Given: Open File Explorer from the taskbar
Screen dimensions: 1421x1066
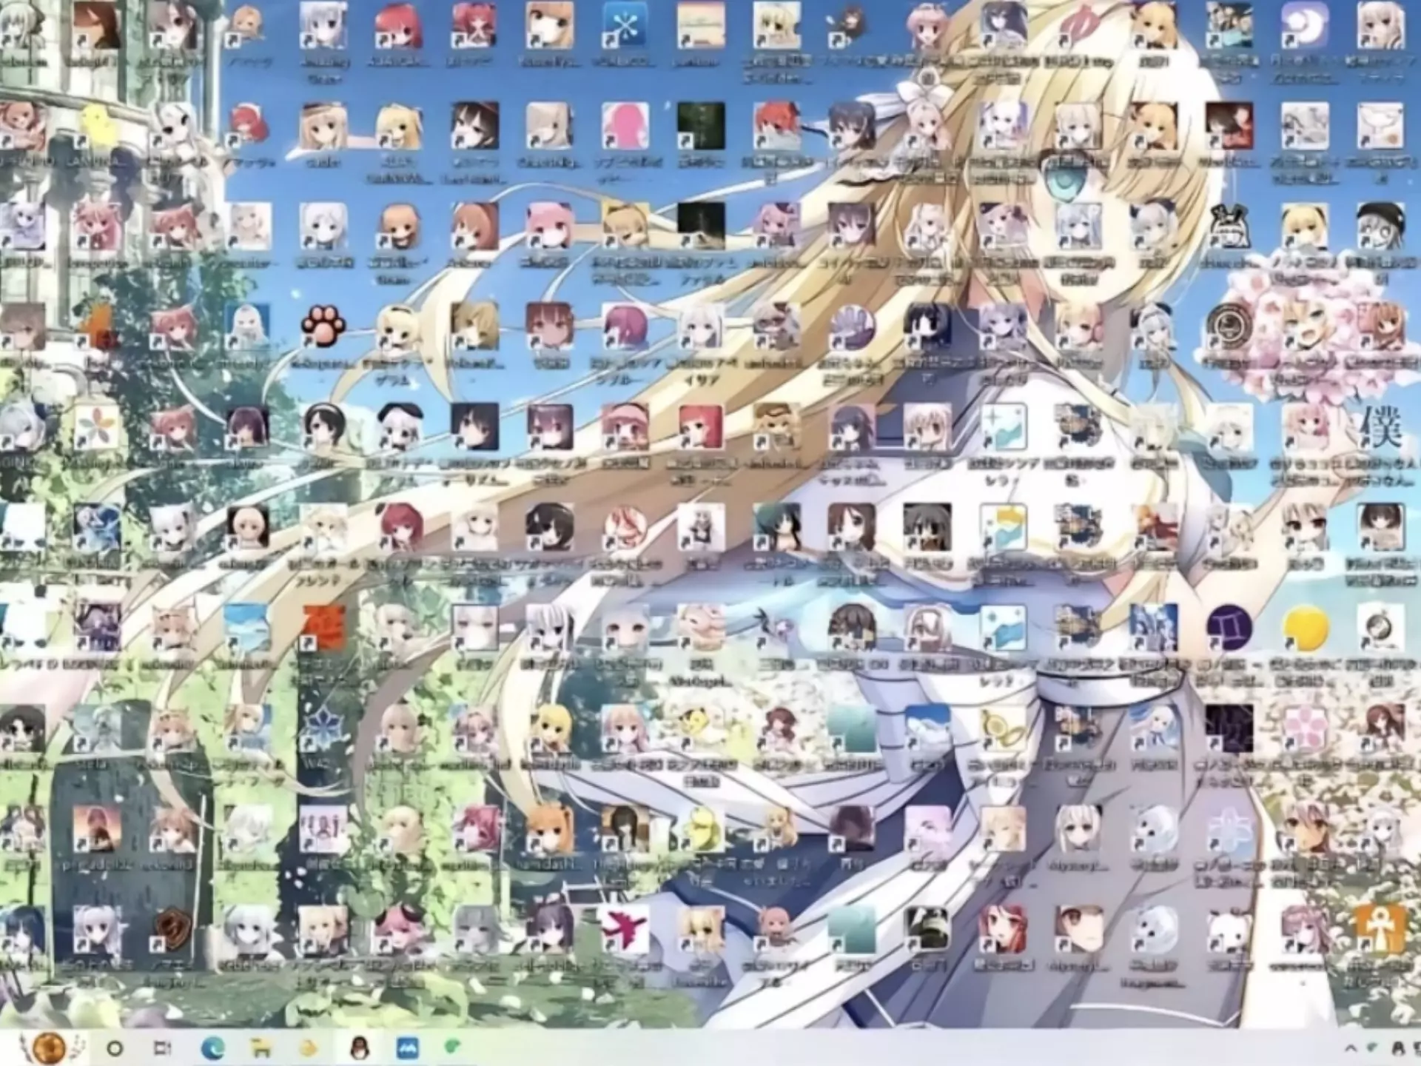Looking at the screenshot, I should point(261,1047).
